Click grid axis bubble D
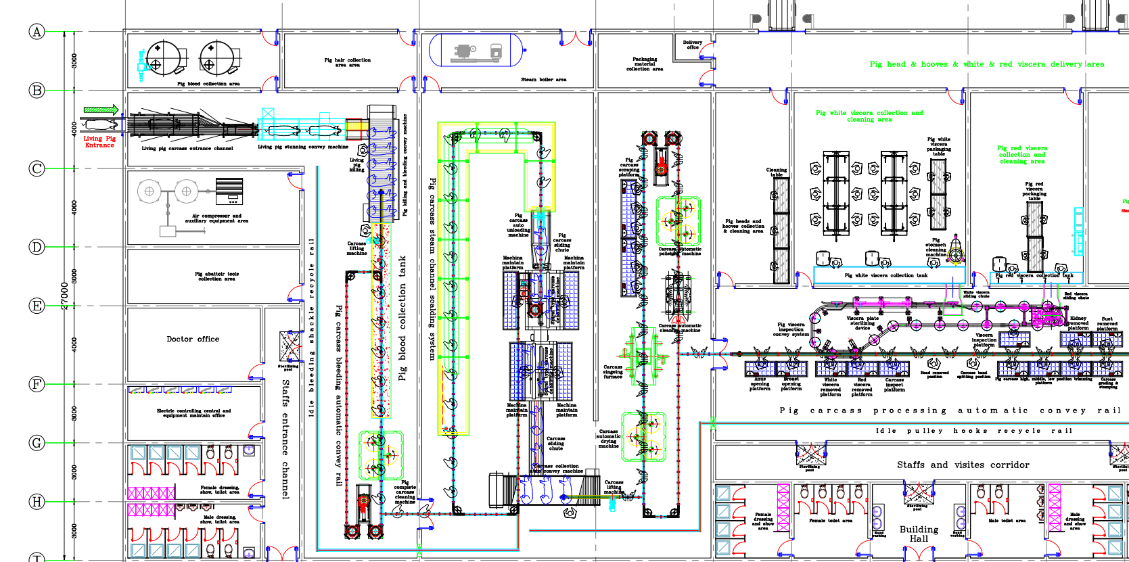Image resolution: width=1129 pixels, height=562 pixels. pos(37,247)
